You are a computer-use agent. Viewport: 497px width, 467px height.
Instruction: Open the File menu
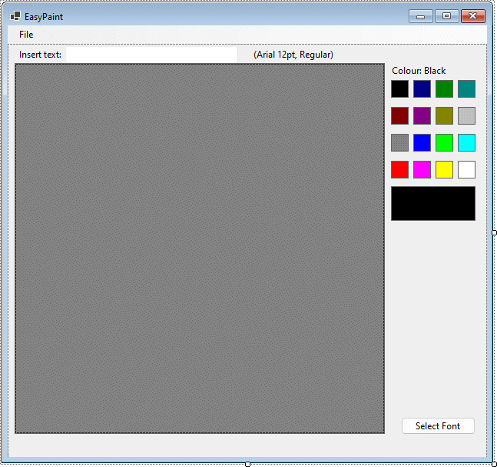26,35
